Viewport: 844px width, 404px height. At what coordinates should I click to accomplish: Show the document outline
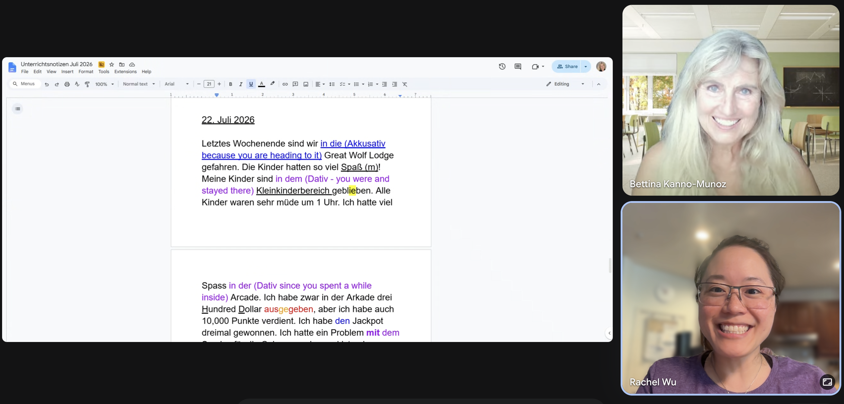point(18,109)
